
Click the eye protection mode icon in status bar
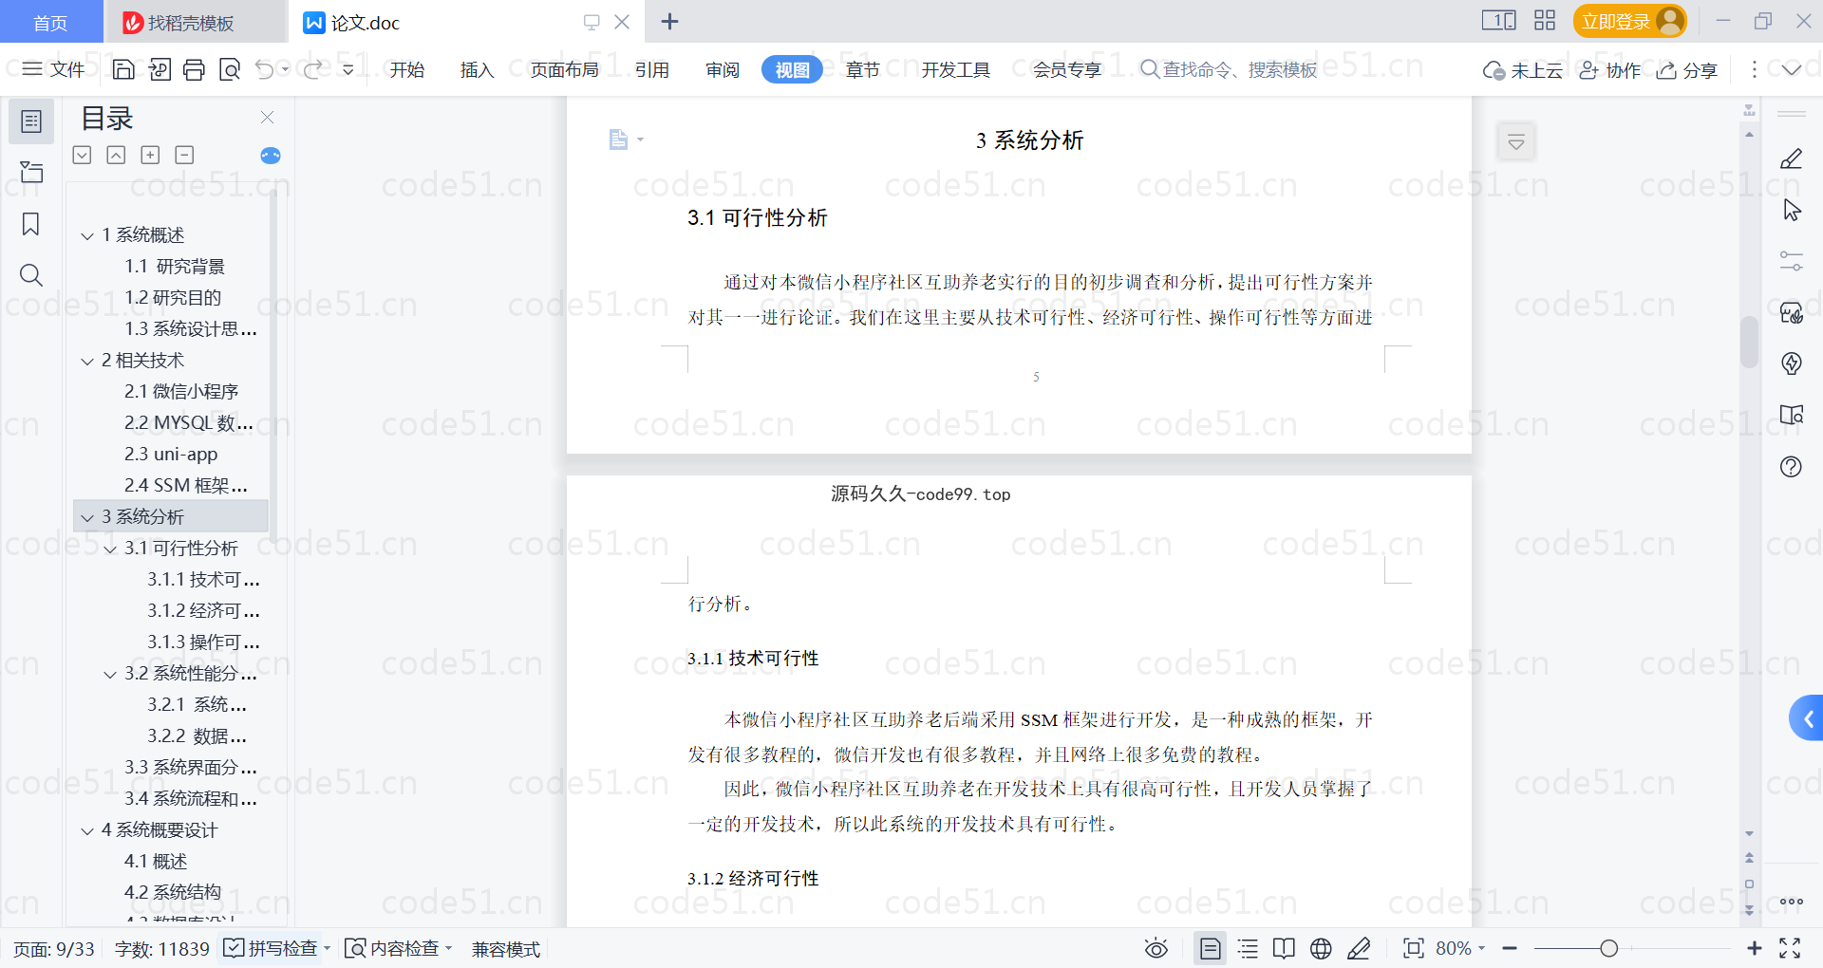point(1156,948)
